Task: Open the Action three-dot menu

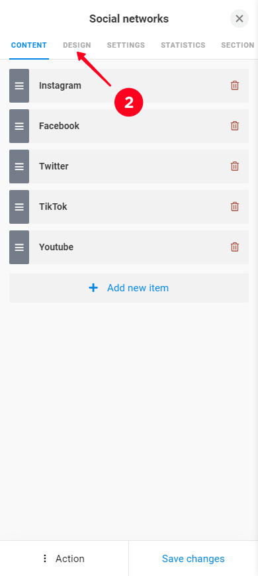Action: 64,559
